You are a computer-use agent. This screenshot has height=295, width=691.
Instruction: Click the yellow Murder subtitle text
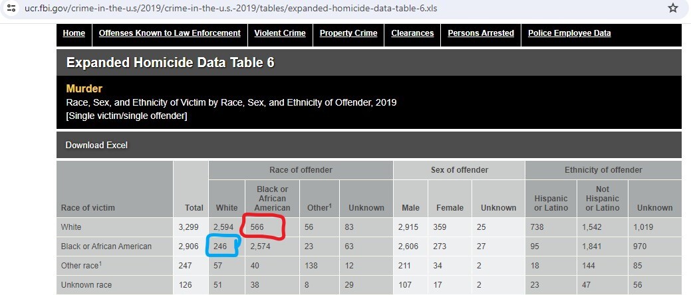(84, 88)
